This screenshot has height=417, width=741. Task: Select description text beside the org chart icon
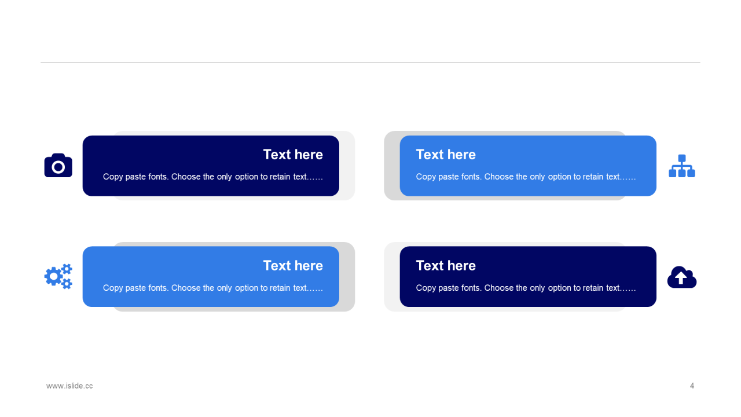click(x=526, y=177)
